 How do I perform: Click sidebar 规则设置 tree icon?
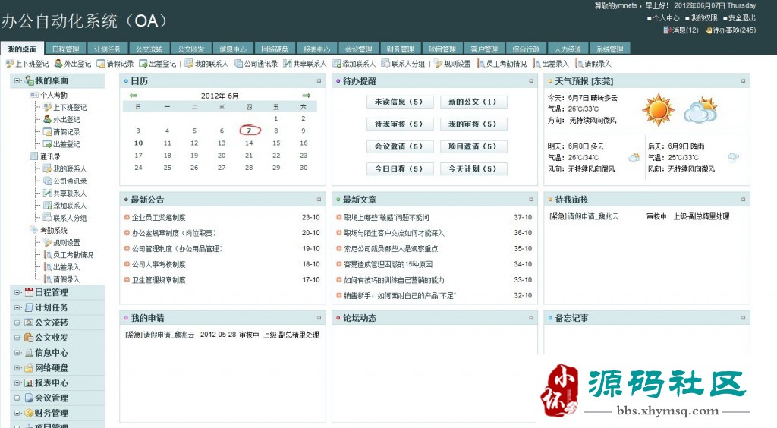(48, 242)
